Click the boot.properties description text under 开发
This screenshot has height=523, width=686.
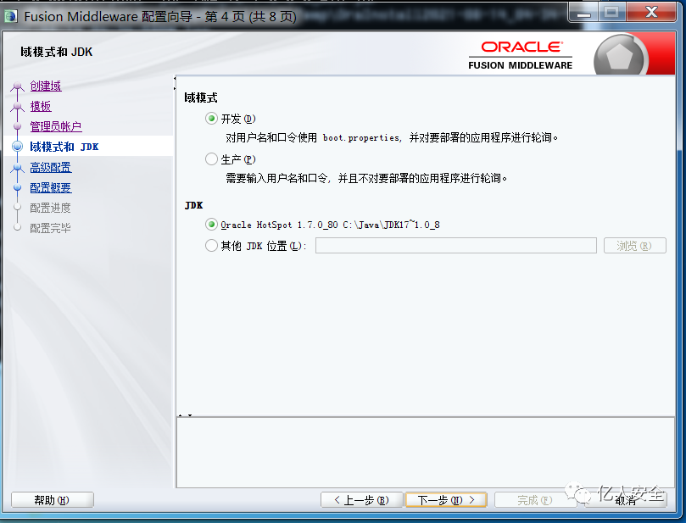pos(392,138)
